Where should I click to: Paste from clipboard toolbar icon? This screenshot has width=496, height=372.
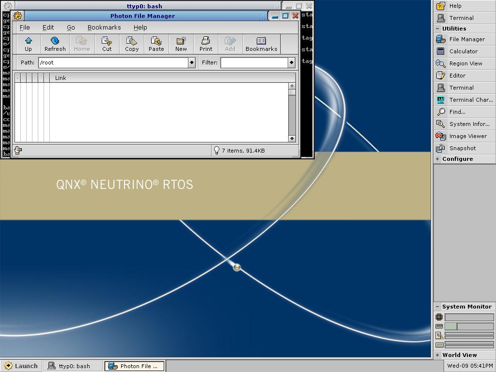[156, 44]
